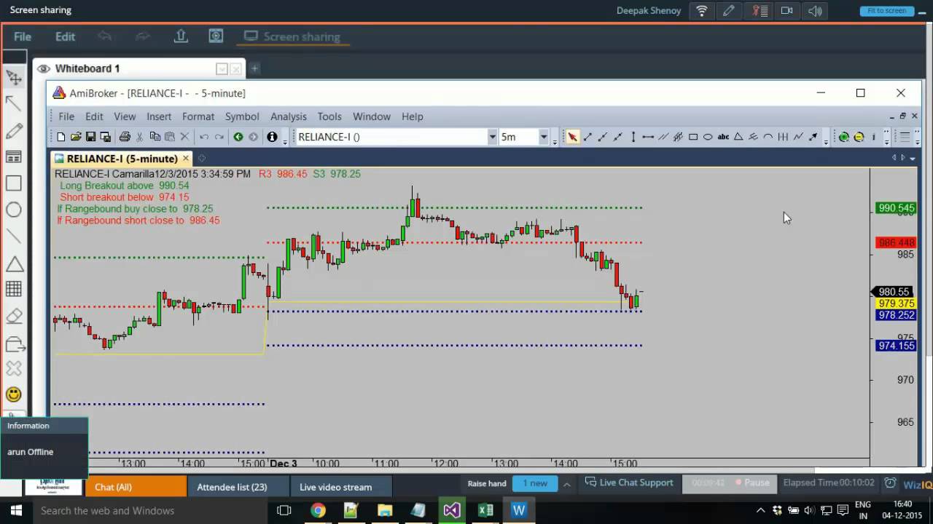Toggle the Whiteboard 1 eye visibility icon
Screen dimensions: 933x524
tap(44, 68)
